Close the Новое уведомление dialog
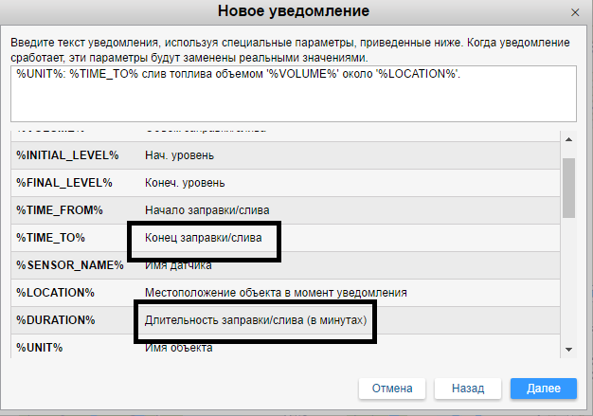Image resolution: width=593 pixels, height=416 pixels. pos(574,12)
